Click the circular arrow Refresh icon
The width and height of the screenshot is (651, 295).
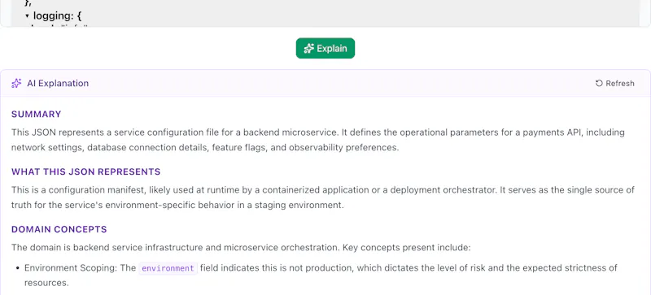[x=599, y=84]
